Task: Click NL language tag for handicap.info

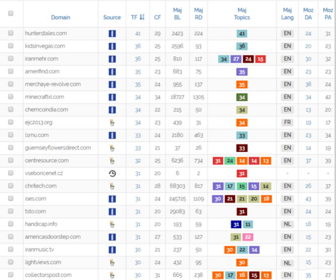Action: click(x=288, y=224)
